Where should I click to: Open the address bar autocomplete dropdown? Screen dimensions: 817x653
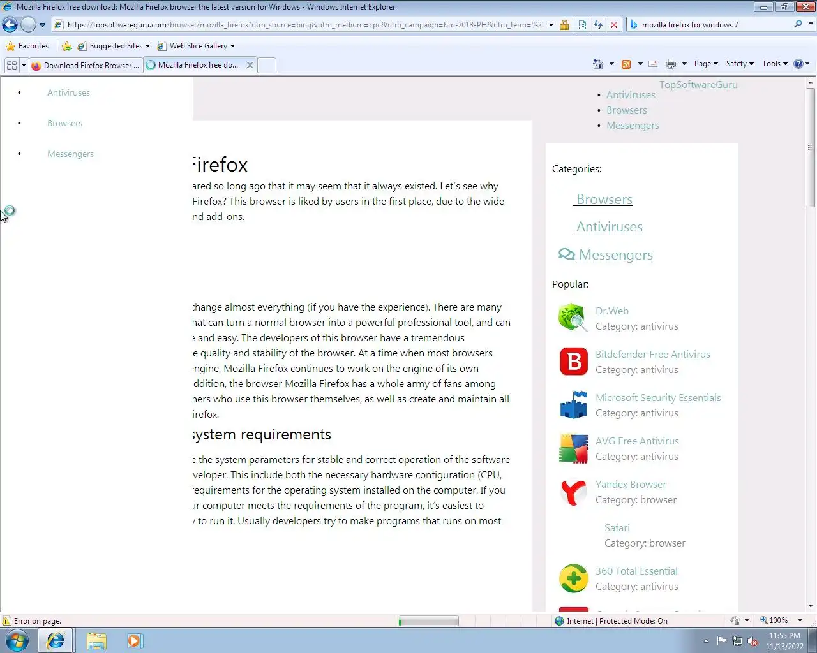pyautogui.click(x=551, y=25)
